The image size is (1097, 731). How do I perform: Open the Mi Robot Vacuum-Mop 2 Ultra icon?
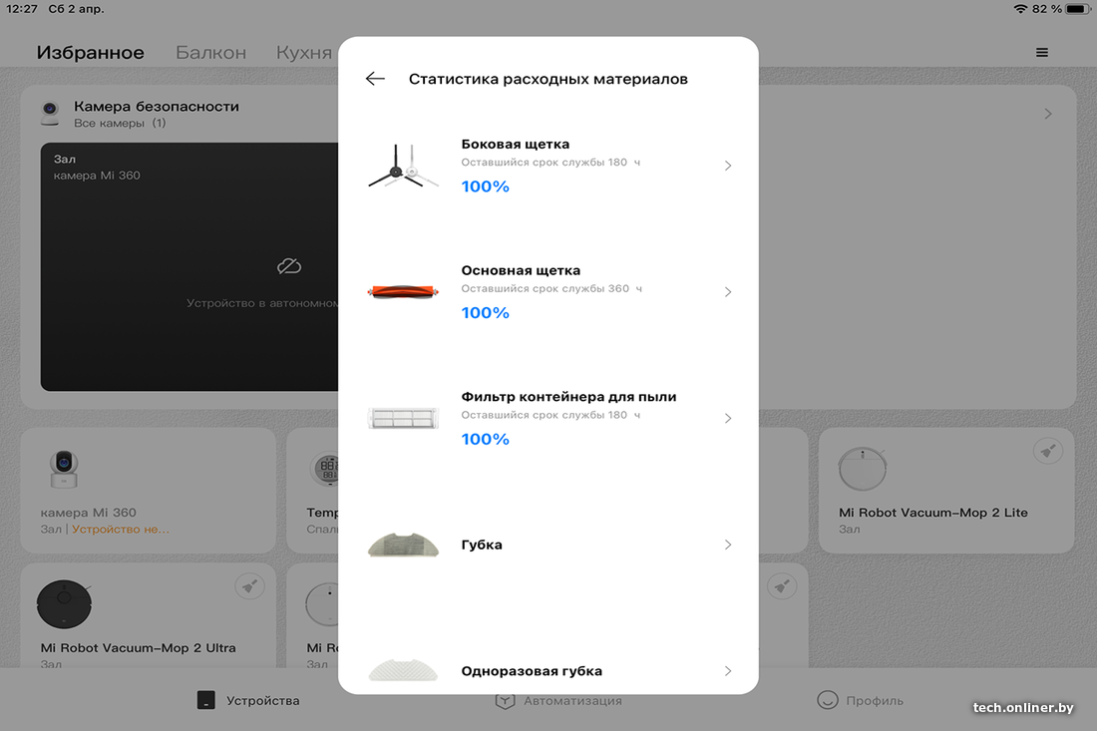(x=64, y=603)
